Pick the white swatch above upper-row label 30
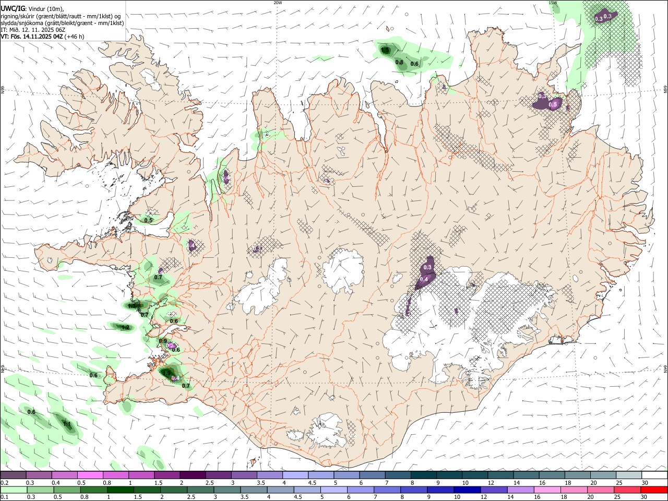 654,475
